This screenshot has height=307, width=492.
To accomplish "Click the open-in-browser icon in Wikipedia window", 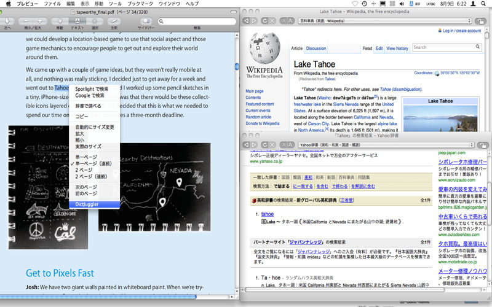I will pos(480,21).
